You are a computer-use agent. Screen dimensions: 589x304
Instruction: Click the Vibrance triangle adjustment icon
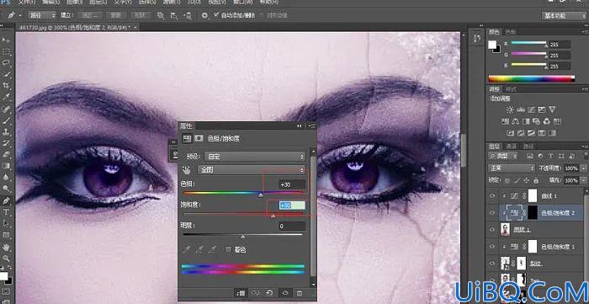pos(552,109)
